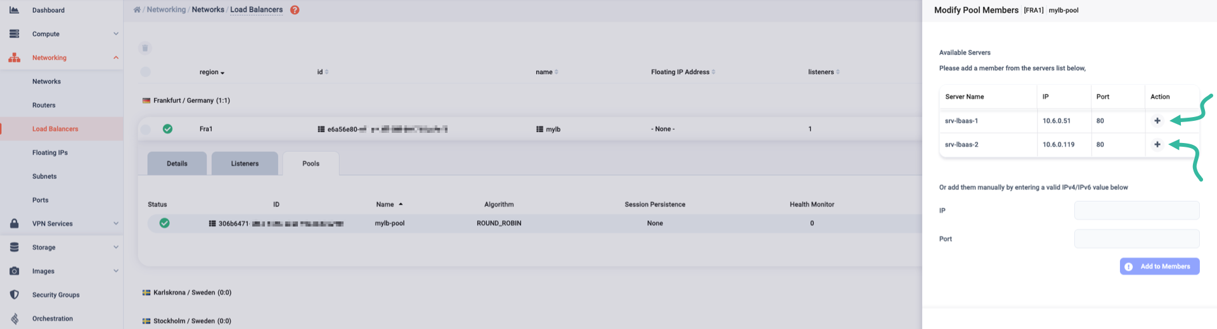The width and height of the screenshot is (1217, 329).
Task: Open help question mark icon
Action: (295, 10)
